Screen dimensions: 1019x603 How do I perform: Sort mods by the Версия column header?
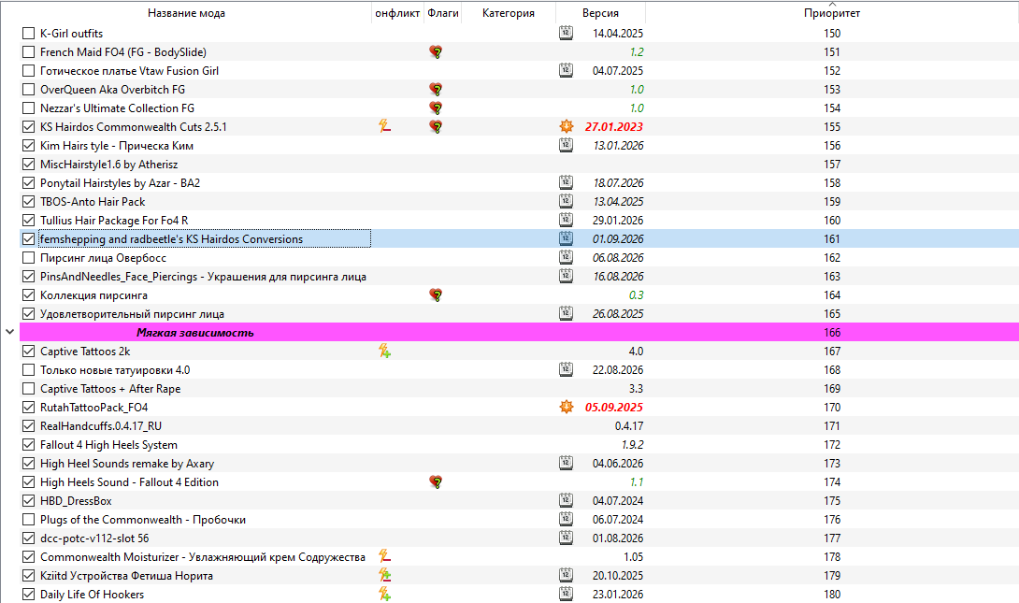600,13
